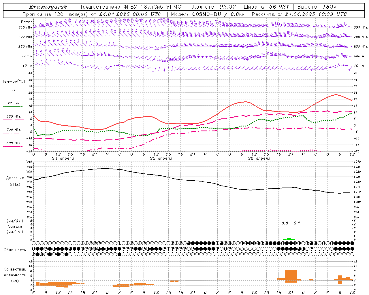The width and height of the screenshot is (369, 295).
Task: Click the Ветер wind section label
Action: pyautogui.click(x=27, y=22)
